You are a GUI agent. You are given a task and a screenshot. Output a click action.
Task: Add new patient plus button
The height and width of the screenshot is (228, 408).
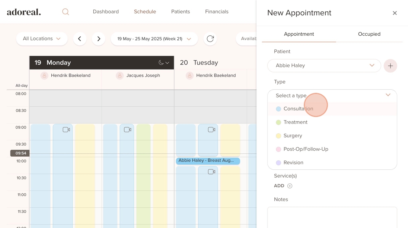pos(390,66)
